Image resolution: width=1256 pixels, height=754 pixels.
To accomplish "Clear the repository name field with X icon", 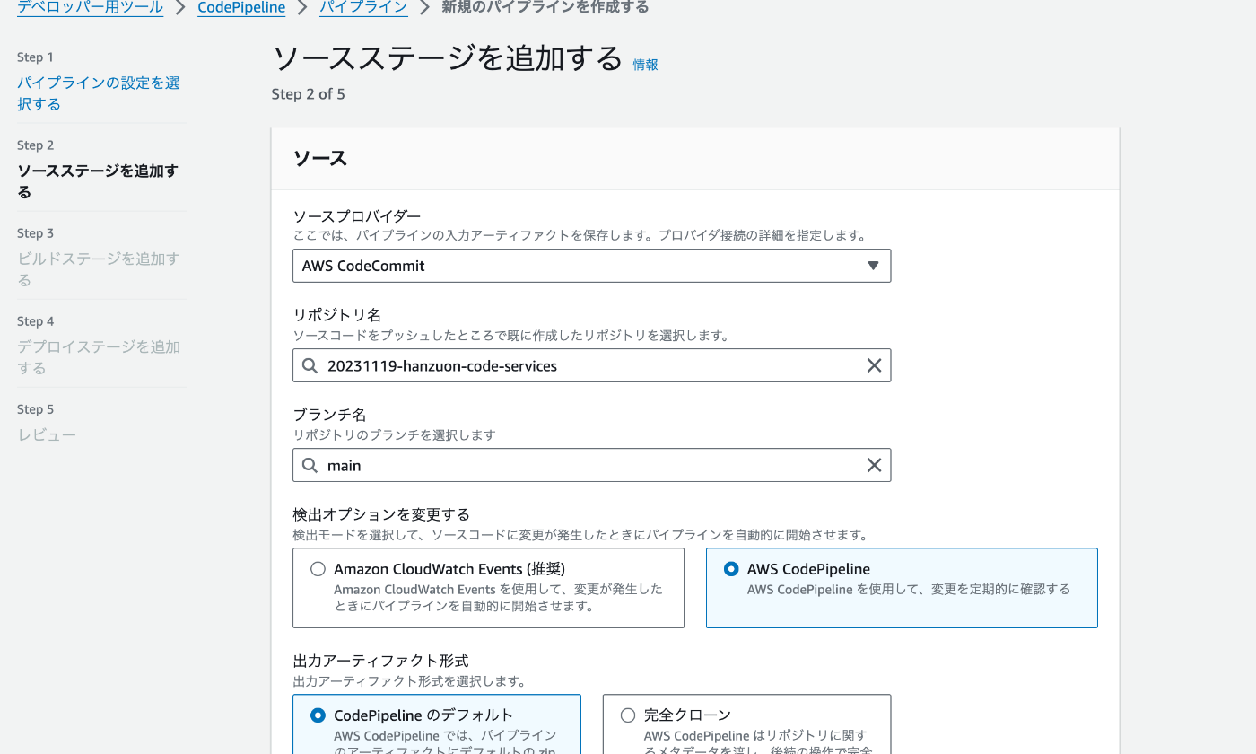I will pos(874,365).
